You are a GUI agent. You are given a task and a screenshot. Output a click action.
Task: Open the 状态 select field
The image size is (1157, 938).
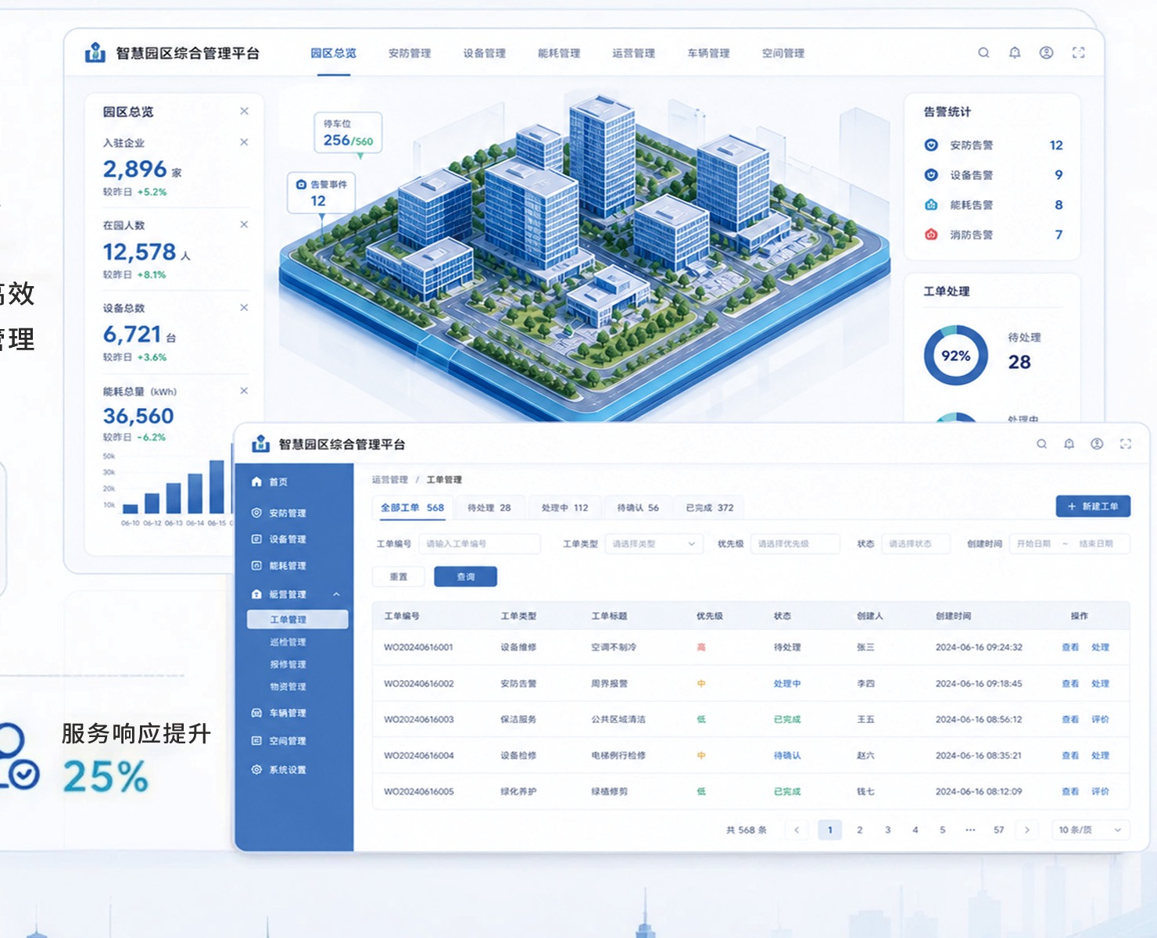tap(915, 544)
